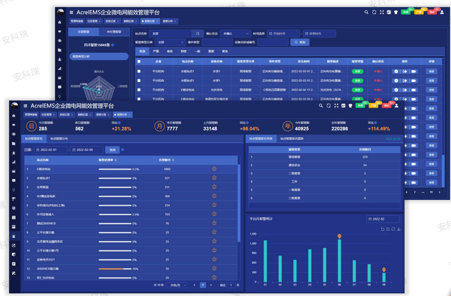
Task: Click the bar chart icon in the front window sidebar
Action: (14, 162)
